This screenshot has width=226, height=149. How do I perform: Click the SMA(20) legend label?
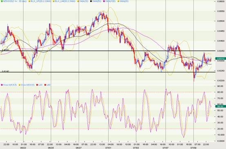tap(124, 1)
